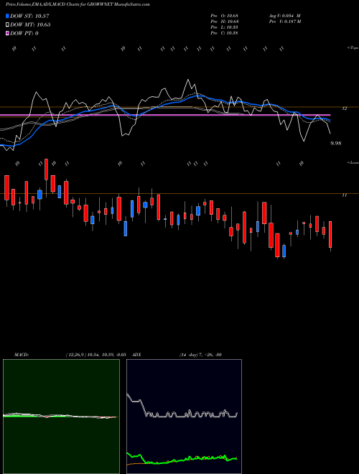Click the 'Pre L: 10.33' value
The image size is (359, 474).
point(225,27)
